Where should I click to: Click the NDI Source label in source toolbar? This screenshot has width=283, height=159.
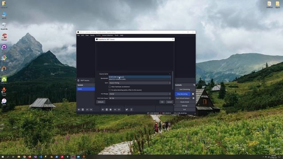84,80
